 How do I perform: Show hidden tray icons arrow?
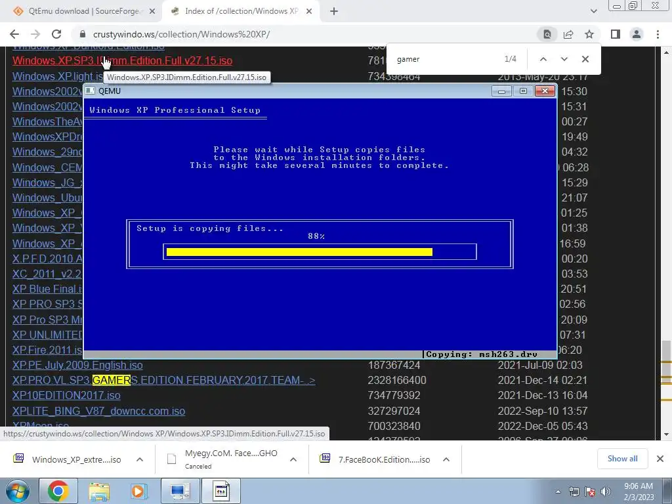[558, 492]
